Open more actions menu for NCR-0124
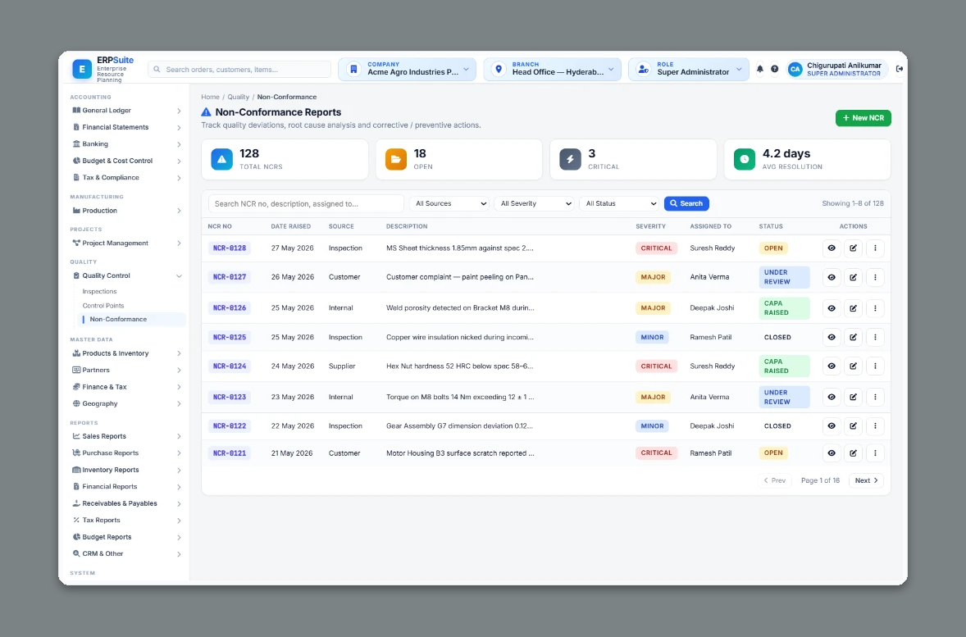The height and width of the screenshot is (637, 966). coord(875,366)
